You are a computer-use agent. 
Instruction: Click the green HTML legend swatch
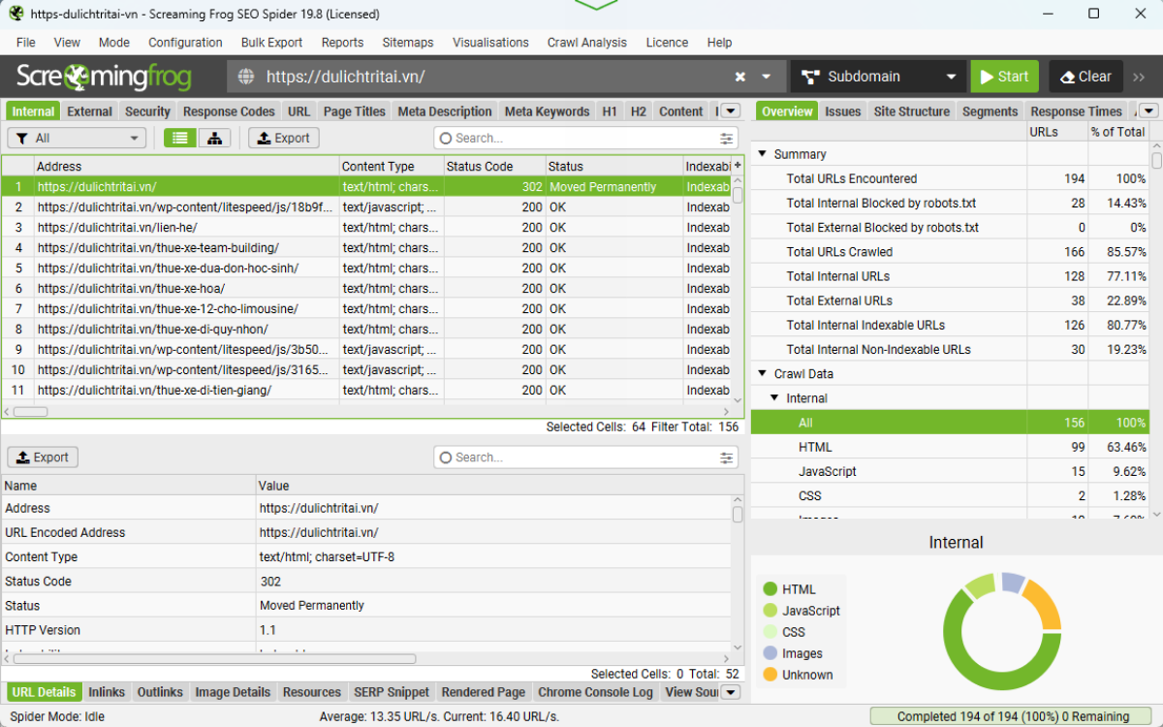[x=770, y=588]
